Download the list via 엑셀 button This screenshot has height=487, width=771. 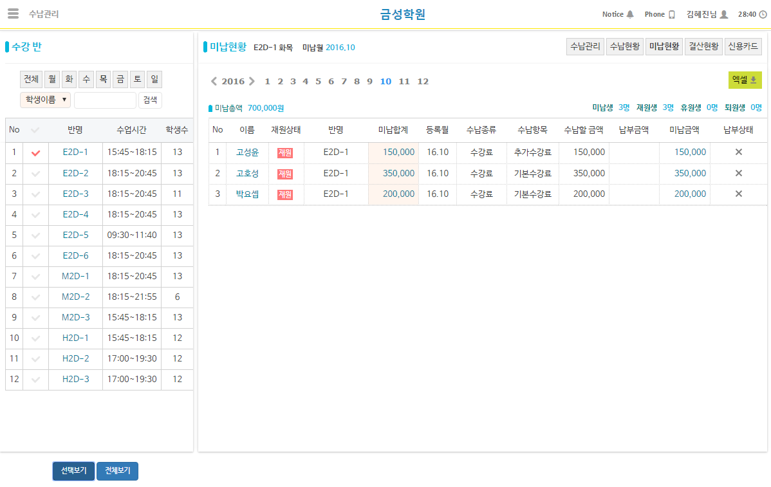click(x=745, y=80)
